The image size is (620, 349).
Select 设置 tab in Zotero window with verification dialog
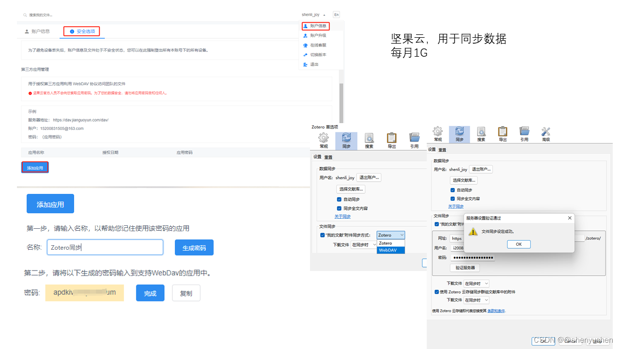click(x=432, y=150)
